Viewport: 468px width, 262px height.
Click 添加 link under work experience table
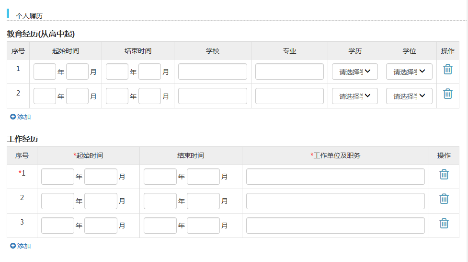point(21,246)
